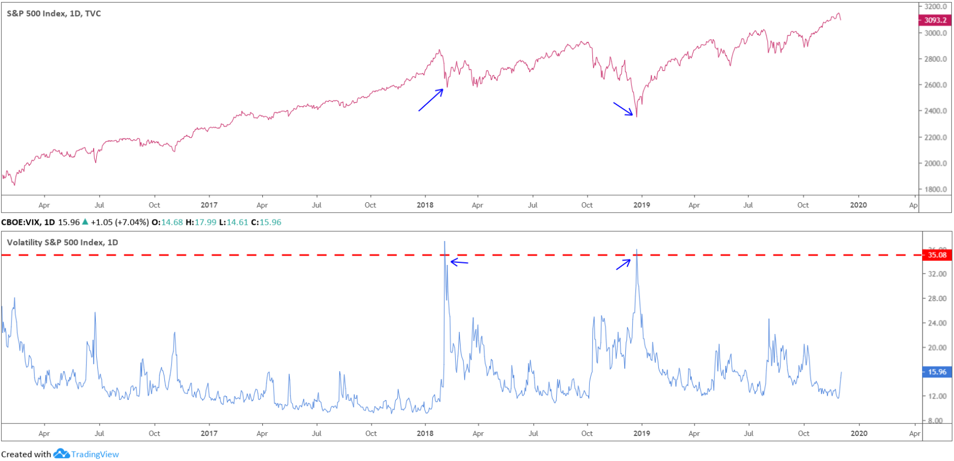Viewport: 954px width, 461px height.
Task: Click the 3000.0 price axis label
Action: [x=936, y=33]
